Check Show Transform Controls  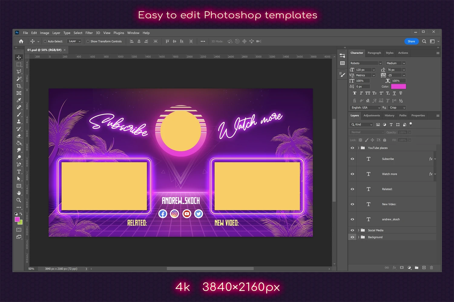88,41
